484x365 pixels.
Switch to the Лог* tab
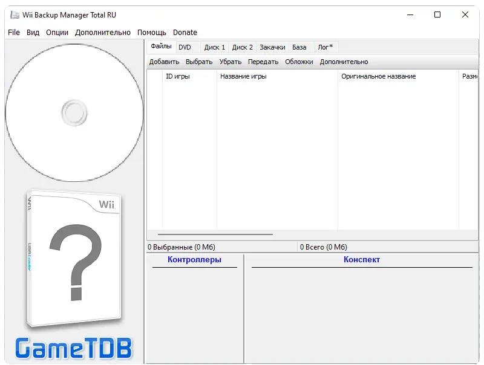(x=325, y=47)
